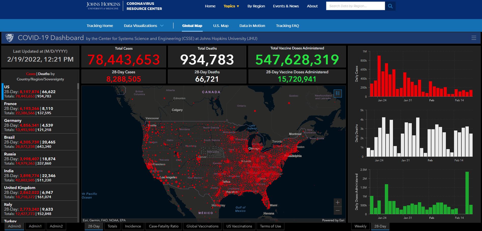The height and width of the screenshot is (231, 482).
Task: Open the Events & News menu item
Action: click(x=286, y=6)
